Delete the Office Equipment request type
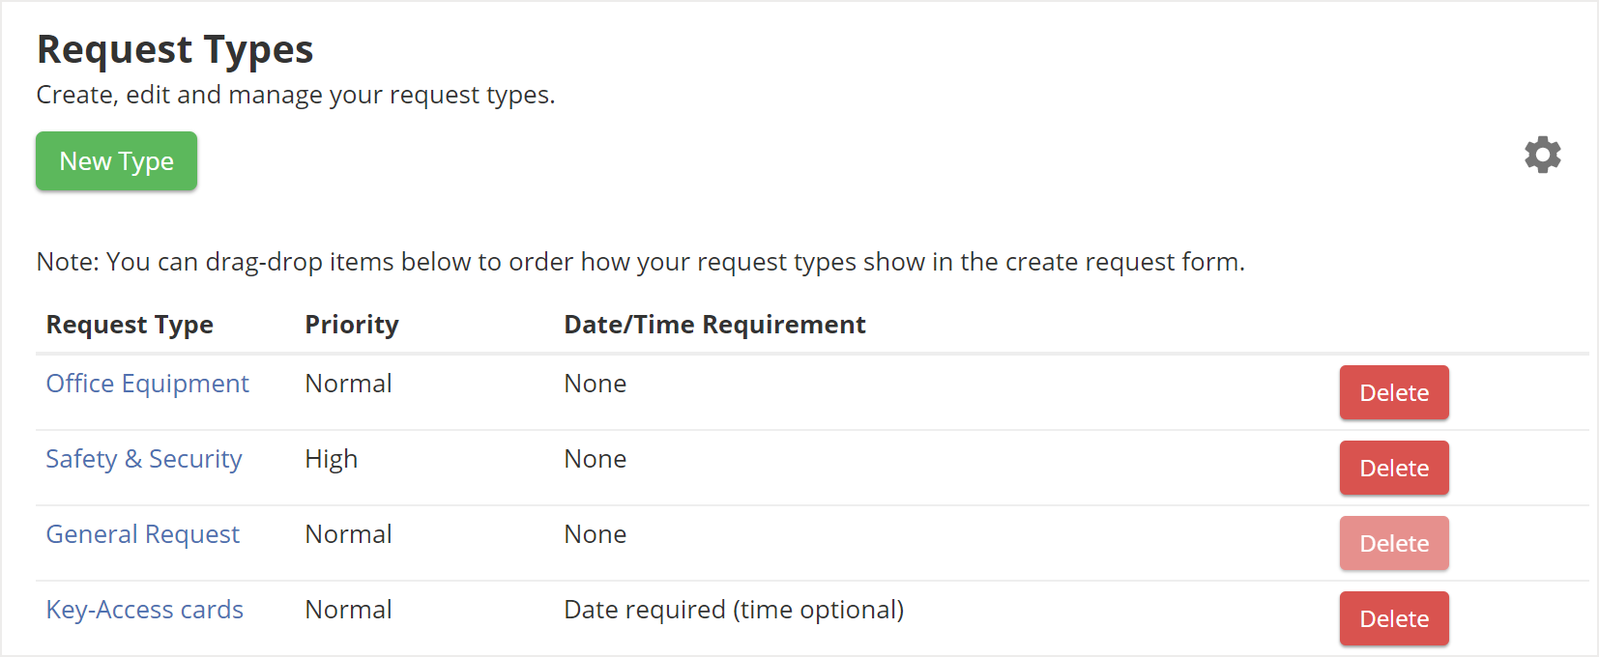 tap(1393, 392)
